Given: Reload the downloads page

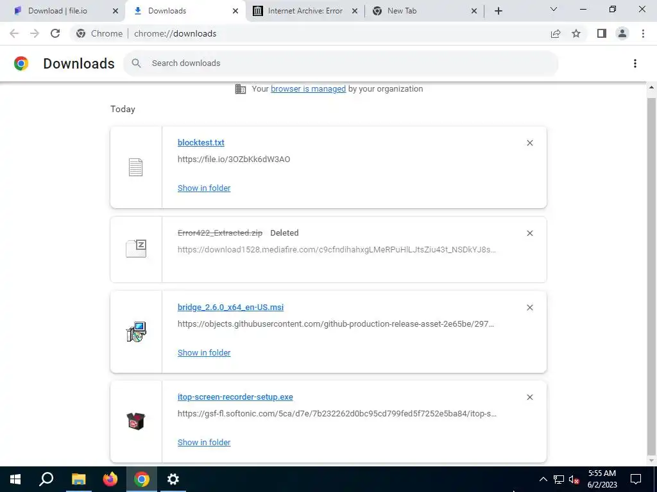Looking at the screenshot, I should point(55,33).
